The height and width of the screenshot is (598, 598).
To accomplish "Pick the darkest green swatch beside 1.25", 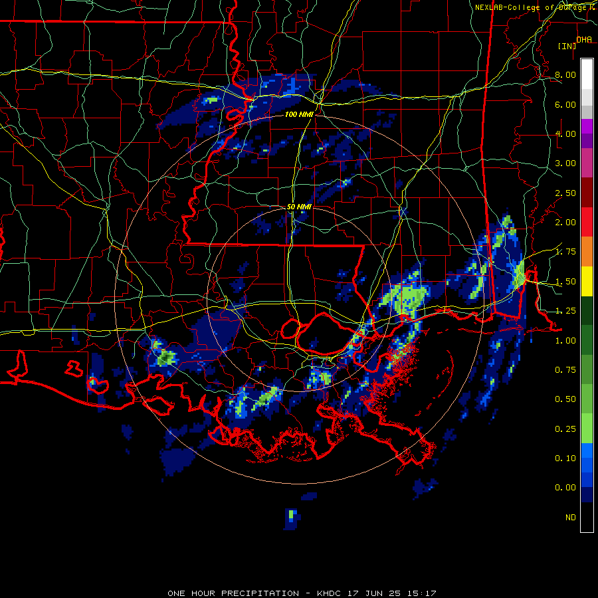I will coord(587,310).
